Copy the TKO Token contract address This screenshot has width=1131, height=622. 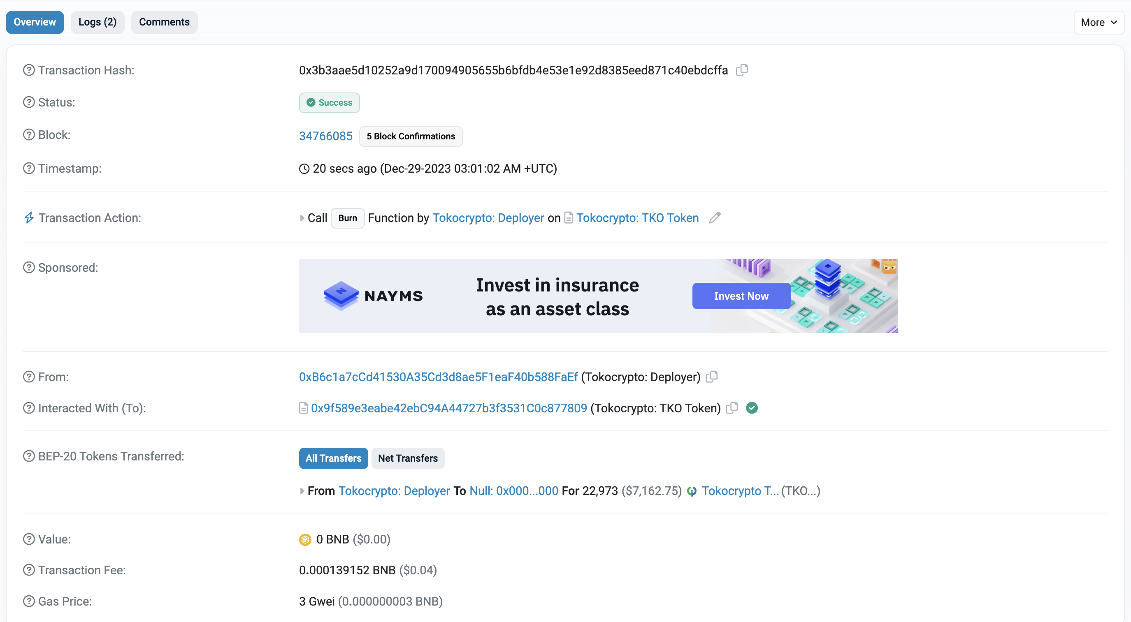732,408
